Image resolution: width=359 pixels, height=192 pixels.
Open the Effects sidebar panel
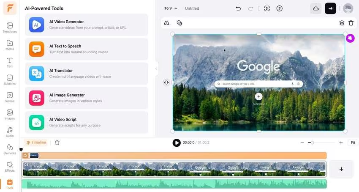click(x=10, y=167)
